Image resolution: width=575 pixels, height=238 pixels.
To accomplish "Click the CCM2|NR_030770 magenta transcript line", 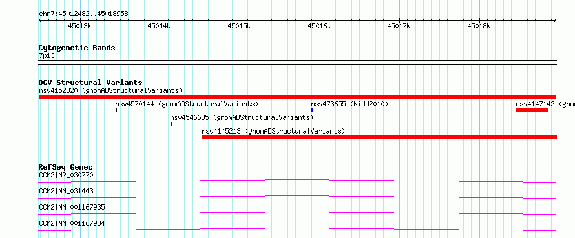I will click(x=297, y=181).
